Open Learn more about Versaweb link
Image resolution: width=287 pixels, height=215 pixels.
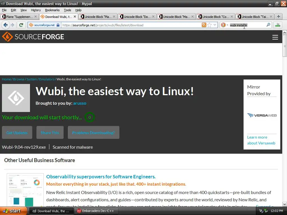click(x=261, y=140)
